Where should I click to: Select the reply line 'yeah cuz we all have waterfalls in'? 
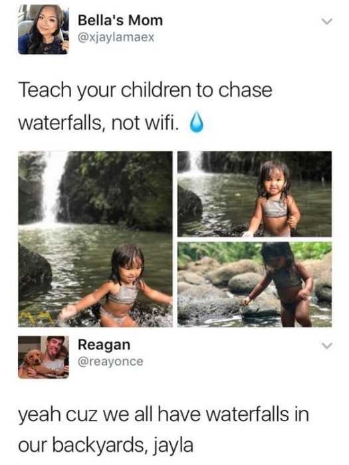pos(164,415)
